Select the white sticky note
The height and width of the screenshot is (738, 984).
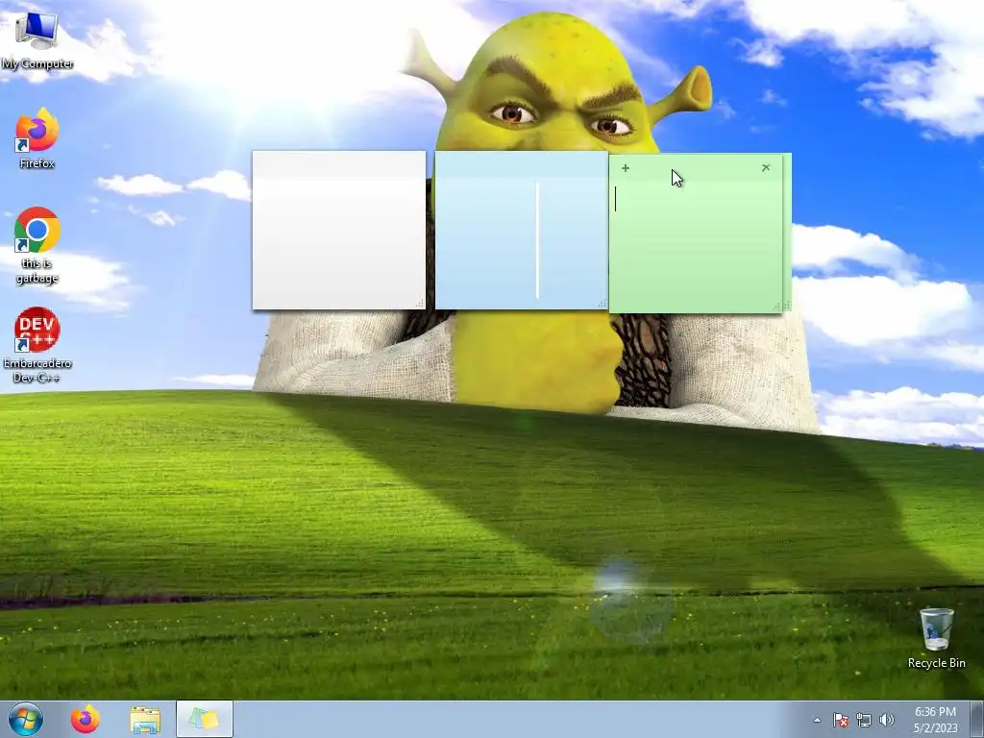(339, 231)
